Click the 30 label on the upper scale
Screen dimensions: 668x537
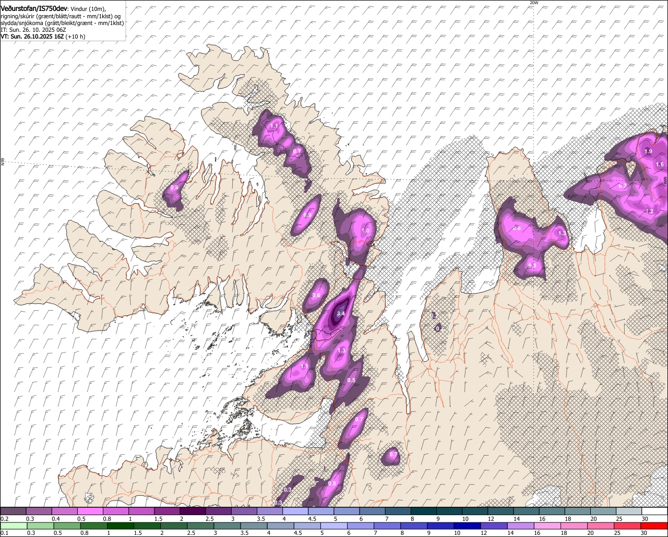(x=645, y=519)
